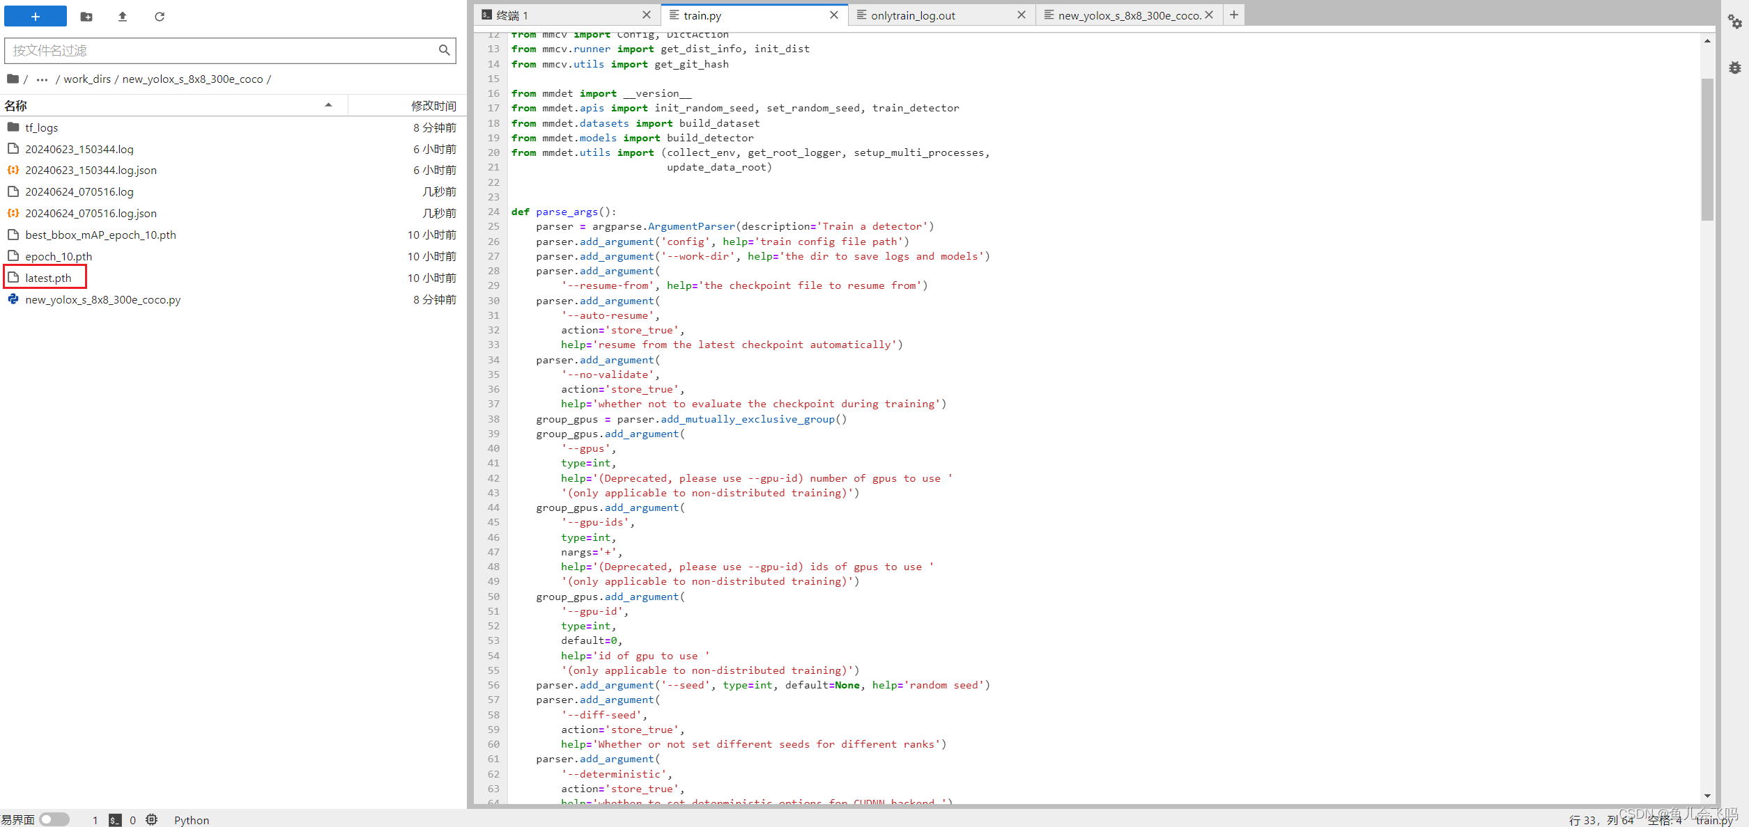
Task: Open a new tab with plus button
Action: pyautogui.click(x=1233, y=15)
